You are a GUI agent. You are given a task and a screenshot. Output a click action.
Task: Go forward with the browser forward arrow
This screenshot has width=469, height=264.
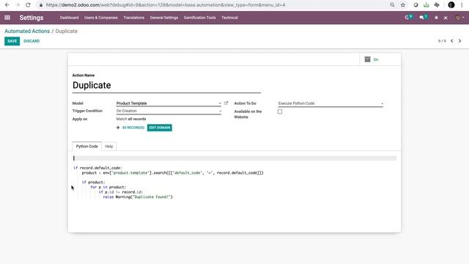click(x=18, y=5)
